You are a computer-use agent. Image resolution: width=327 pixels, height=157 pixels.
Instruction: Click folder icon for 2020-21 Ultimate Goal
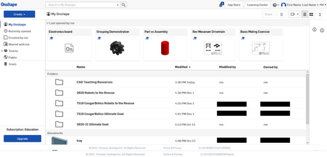click(x=59, y=124)
